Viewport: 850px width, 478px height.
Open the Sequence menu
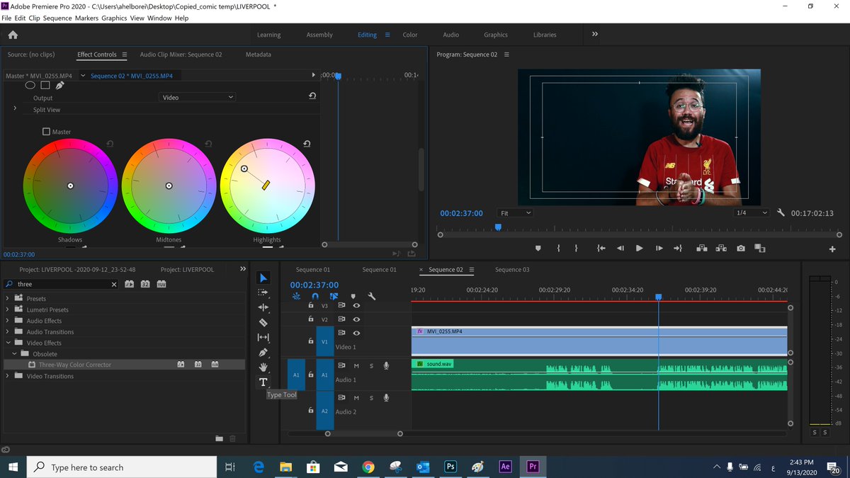[x=57, y=18]
